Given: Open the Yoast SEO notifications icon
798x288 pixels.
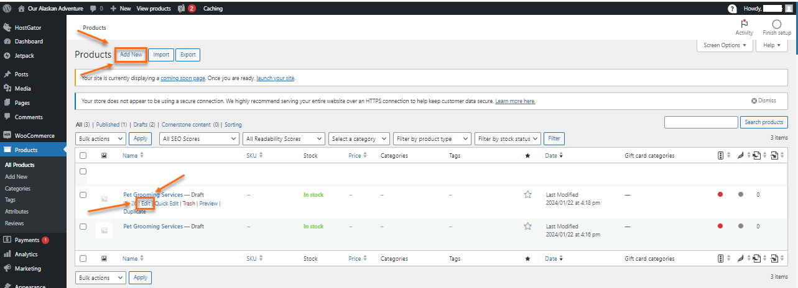Looking at the screenshot, I should [x=181, y=9].
